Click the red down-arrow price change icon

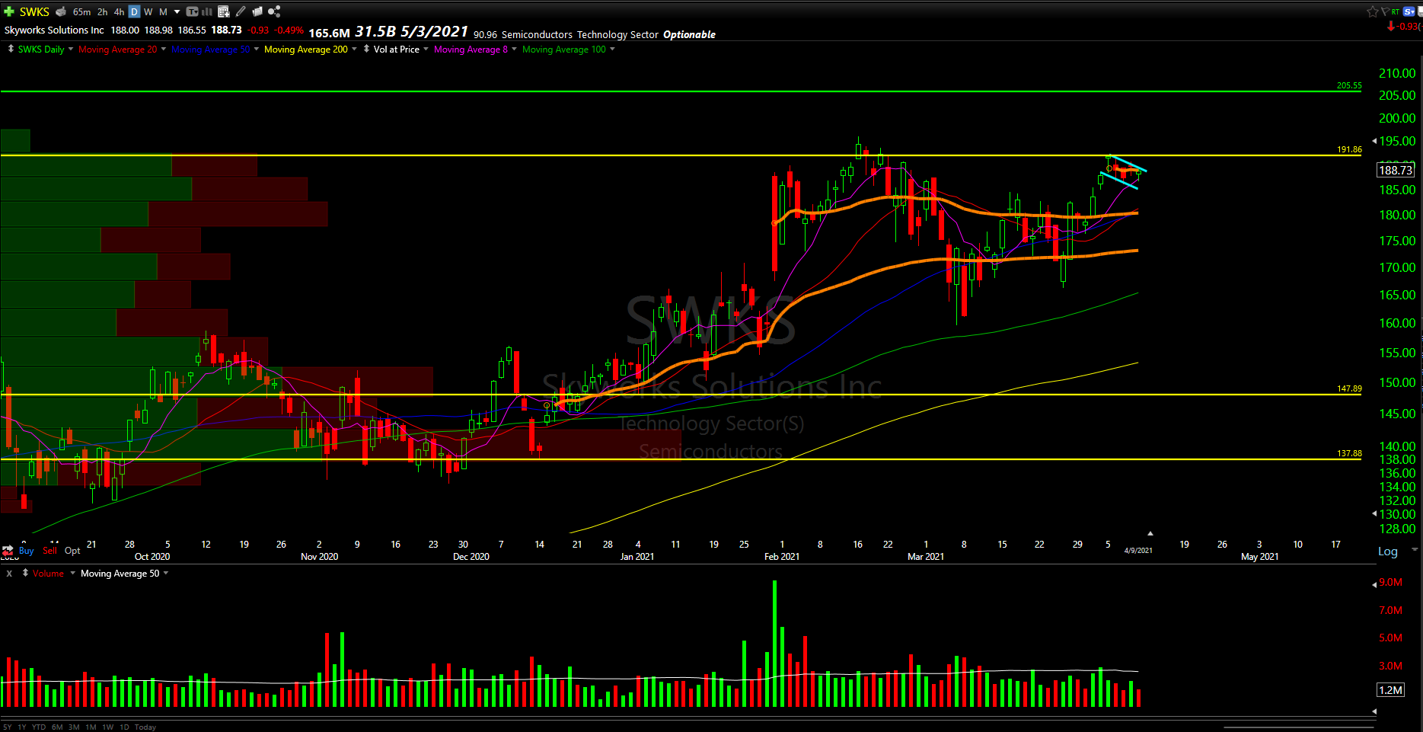(x=1391, y=26)
